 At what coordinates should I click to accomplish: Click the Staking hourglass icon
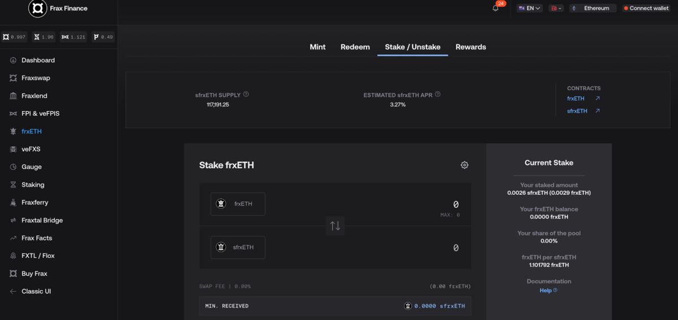click(x=13, y=185)
